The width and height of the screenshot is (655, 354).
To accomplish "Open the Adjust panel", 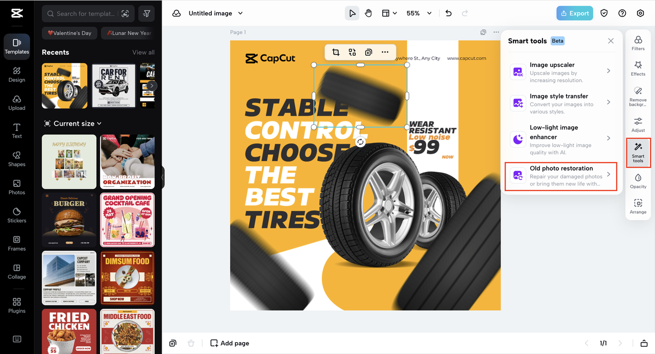I will (638, 125).
